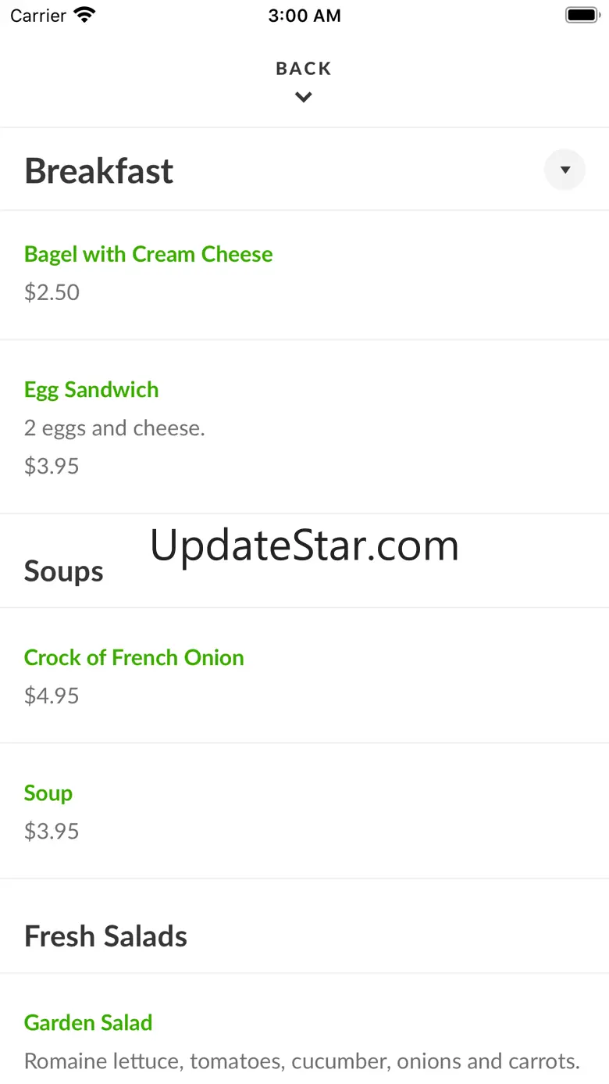This screenshot has width=609, height=1084.
Task: Choose Crock of French Onion soup
Action: click(x=304, y=675)
